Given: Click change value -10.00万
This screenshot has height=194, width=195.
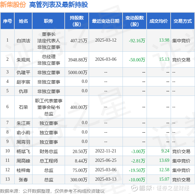Looking at the screenshot, I should point(137,180).
